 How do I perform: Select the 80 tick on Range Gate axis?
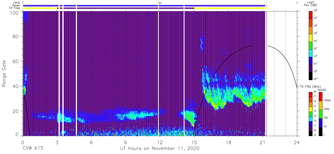coord(16,36)
